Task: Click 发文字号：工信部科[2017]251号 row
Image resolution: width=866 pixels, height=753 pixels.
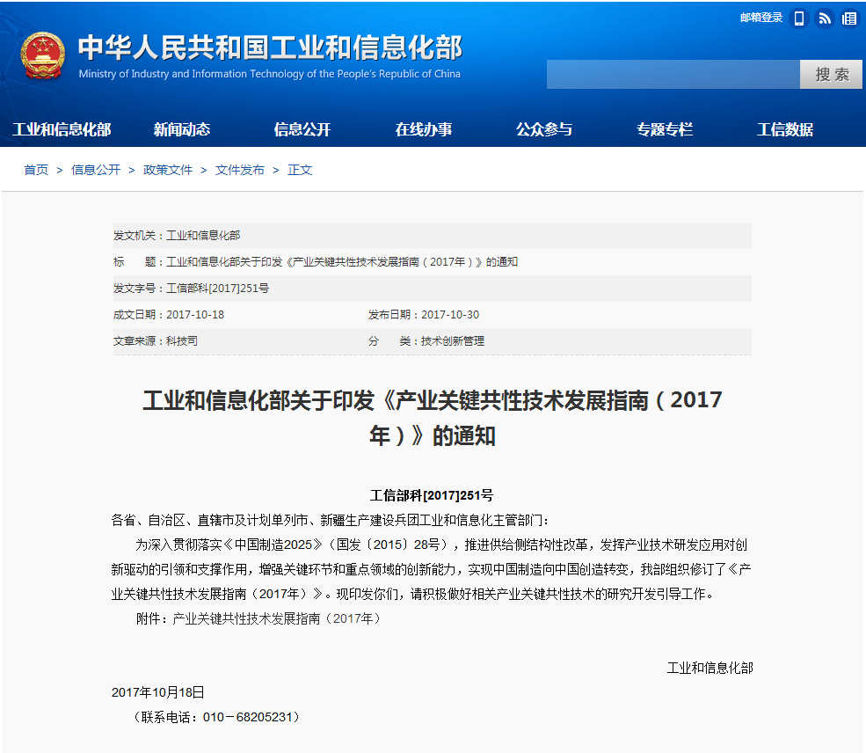Action: 432,289
